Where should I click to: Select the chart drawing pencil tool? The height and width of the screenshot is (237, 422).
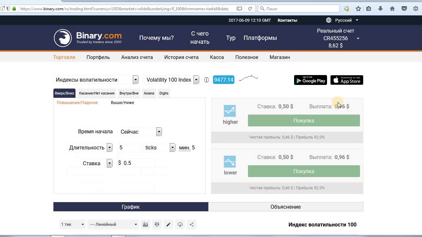coord(168,224)
